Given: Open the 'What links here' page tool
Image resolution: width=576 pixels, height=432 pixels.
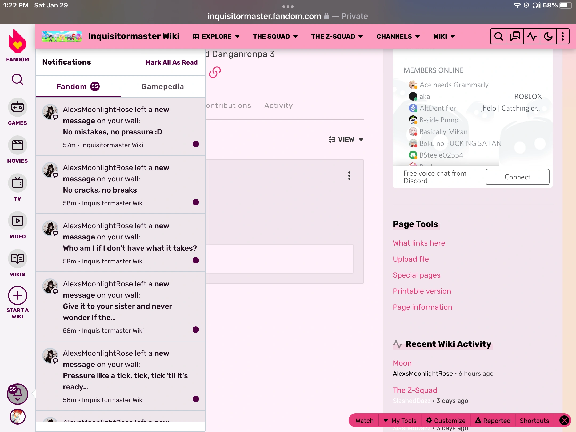Looking at the screenshot, I should [419, 243].
